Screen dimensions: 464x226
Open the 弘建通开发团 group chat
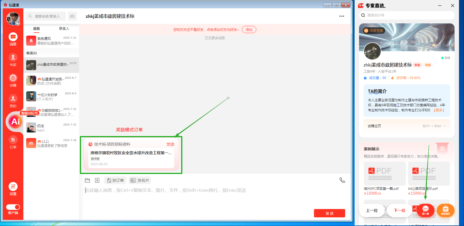[51, 81]
